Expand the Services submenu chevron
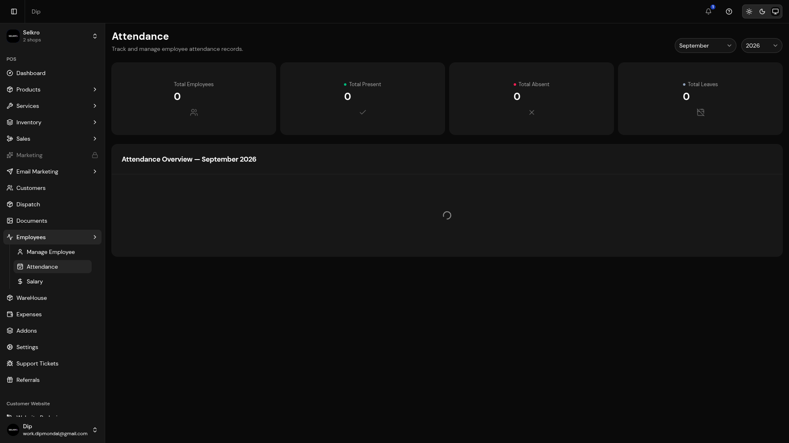Viewport: 789px width, 443px height. [95, 106]
